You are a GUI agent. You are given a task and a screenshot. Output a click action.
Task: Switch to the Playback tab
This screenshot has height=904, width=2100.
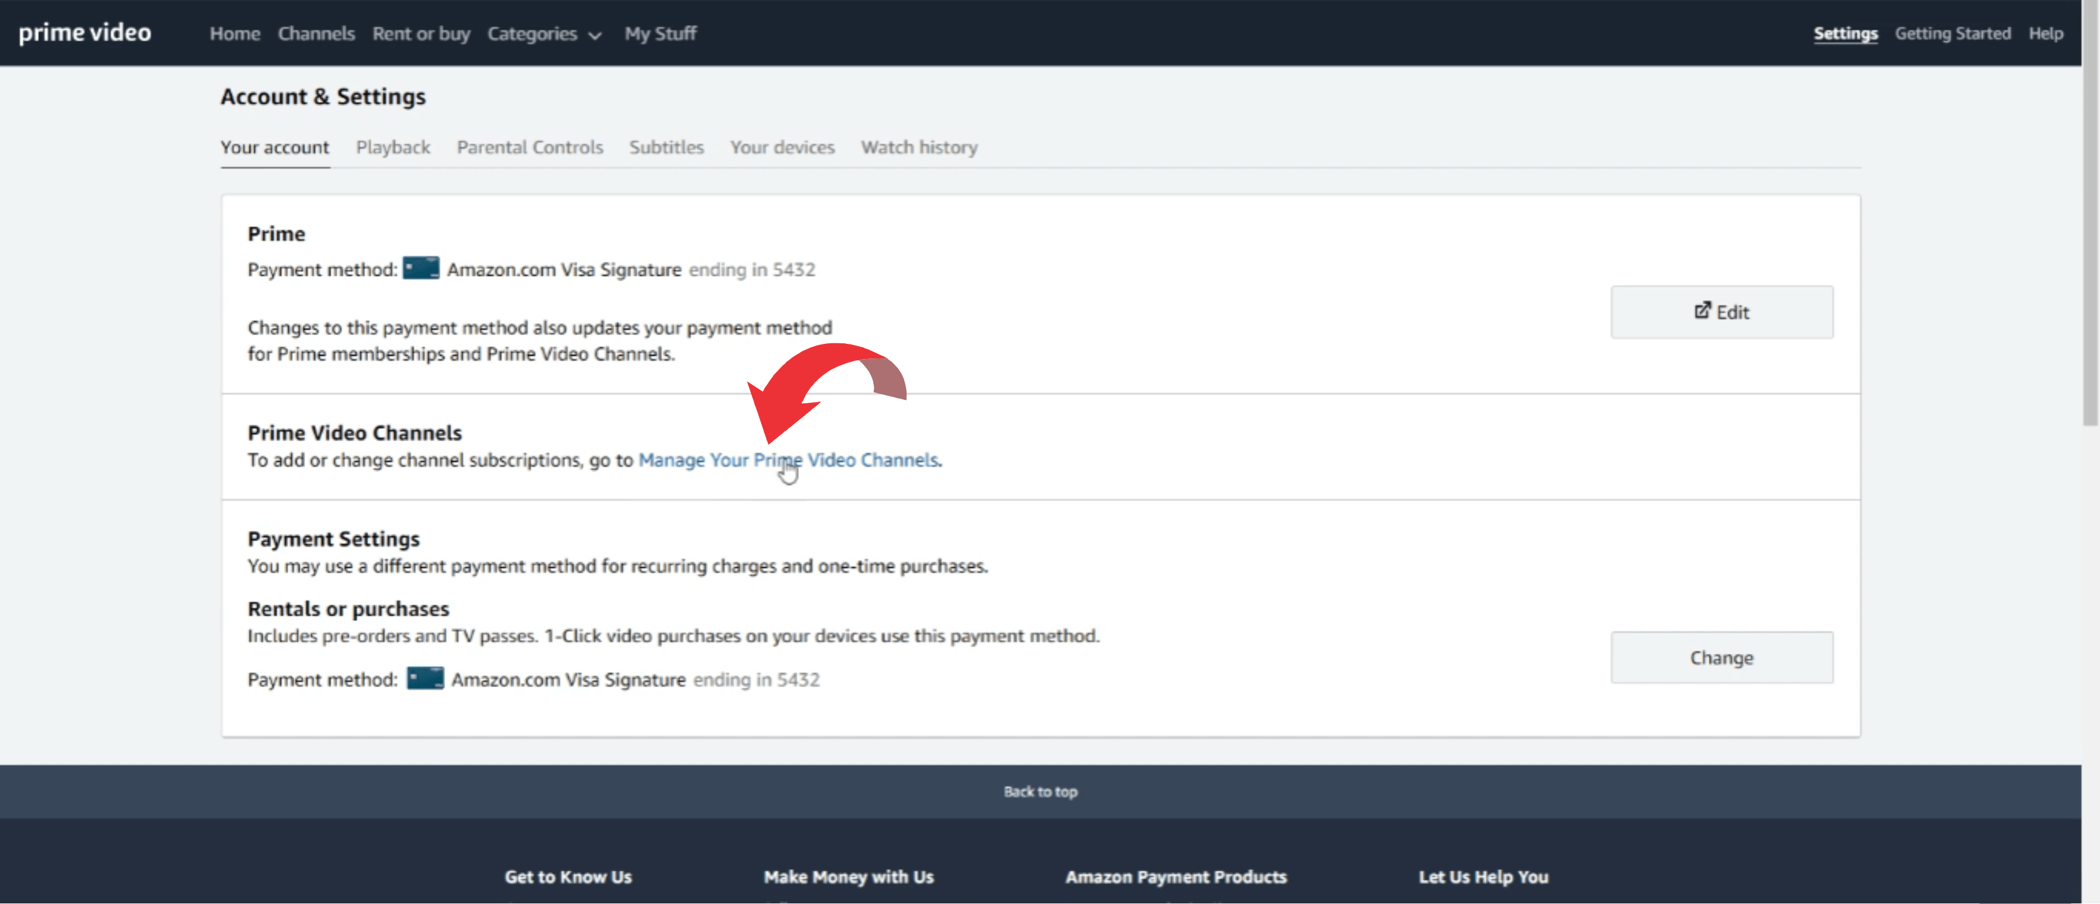click(393, 147)
